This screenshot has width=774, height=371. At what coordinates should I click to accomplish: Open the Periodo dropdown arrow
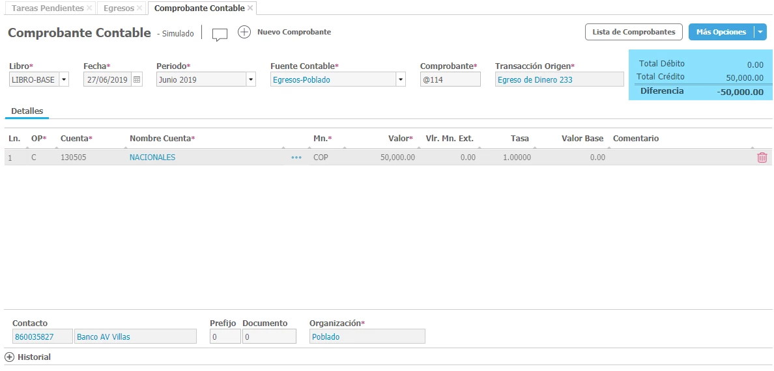[x=251, y=79]
